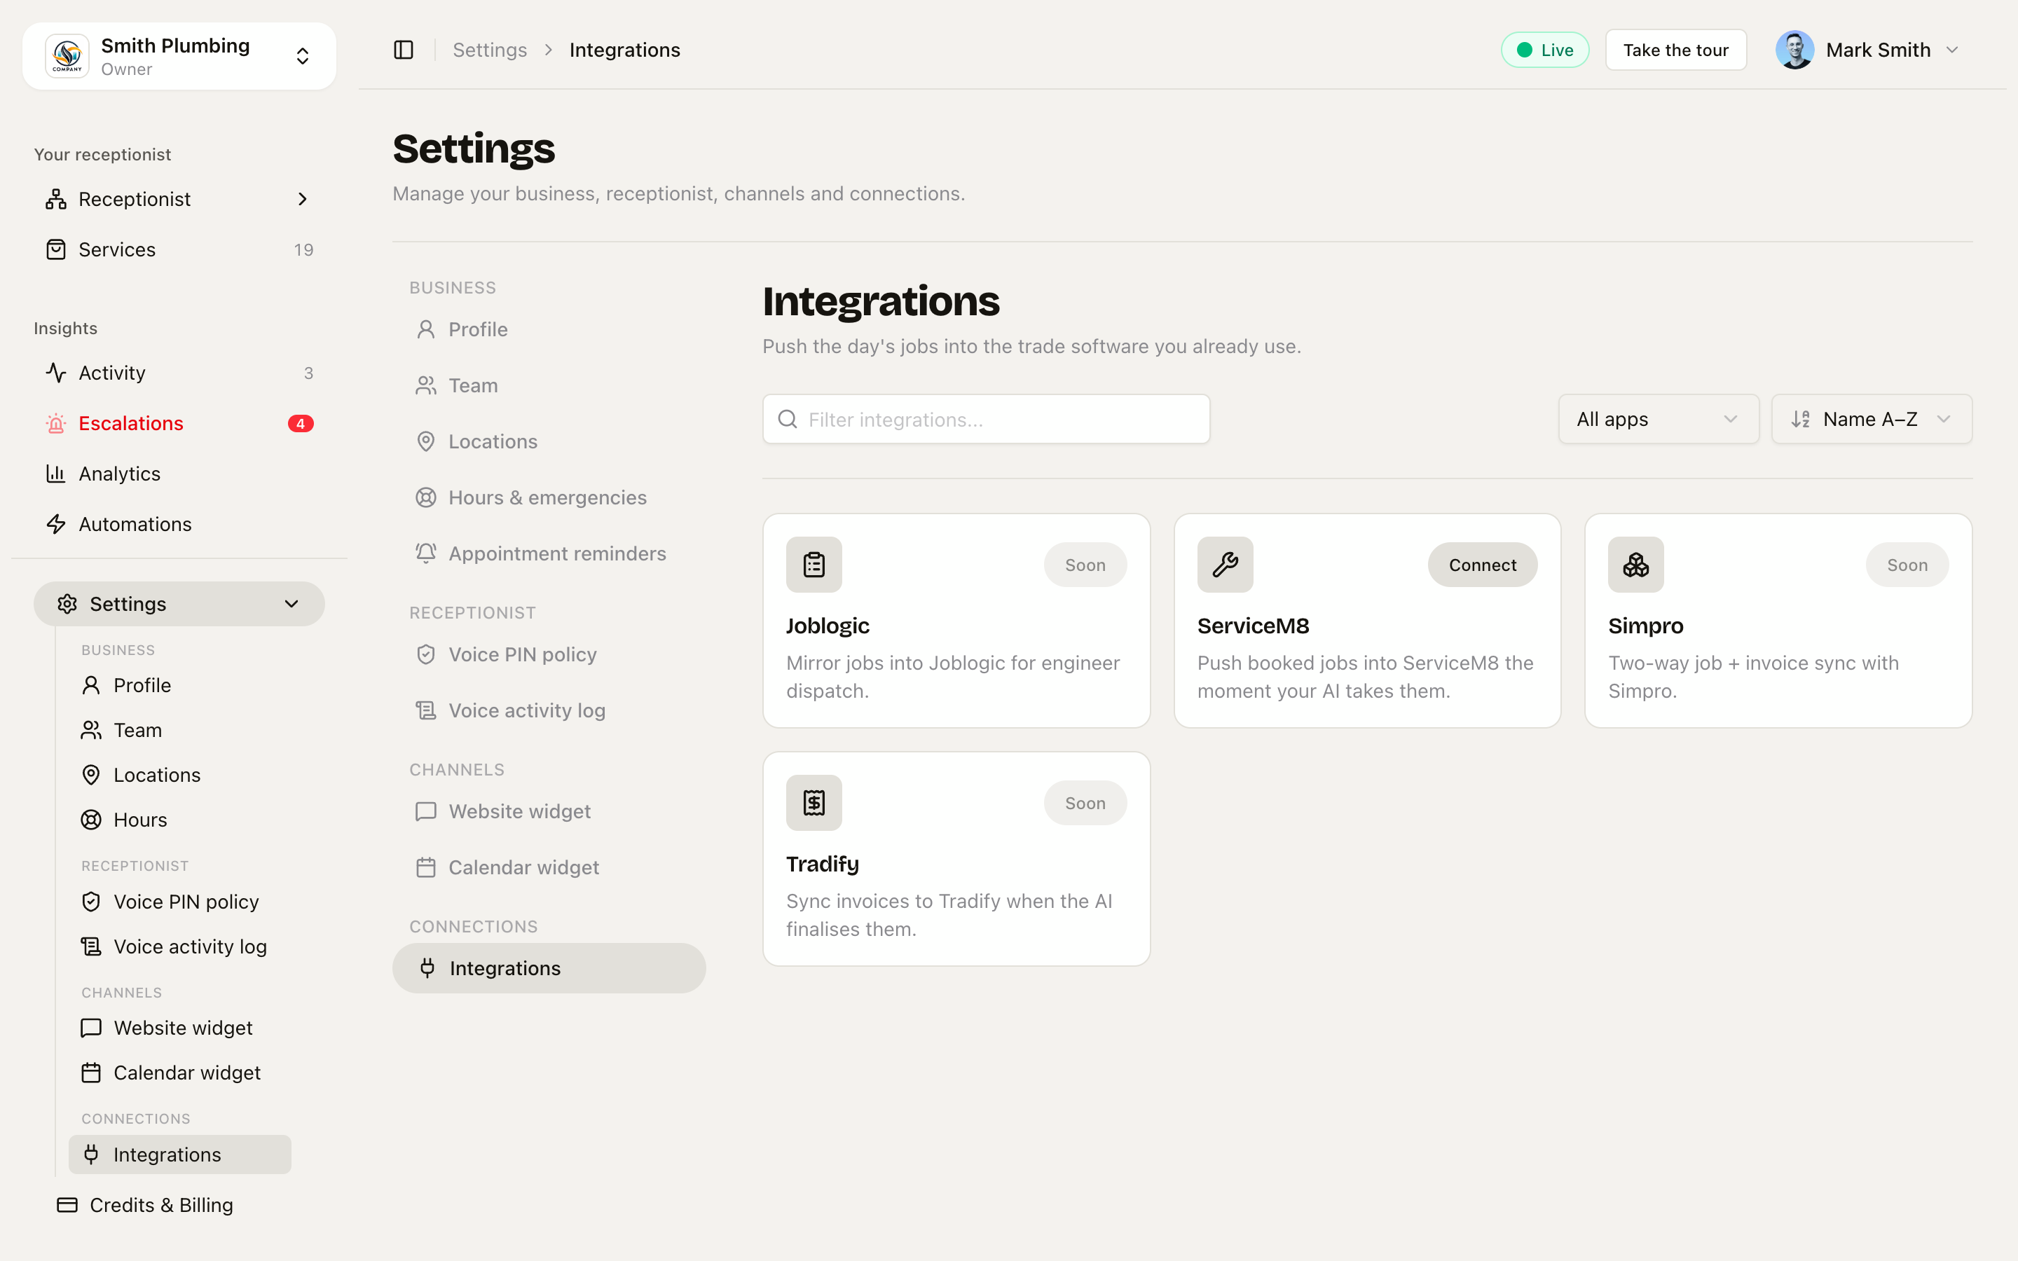Click the Simpro card title
This screenshot has height=1261, width=2018.
[1645, 626]
